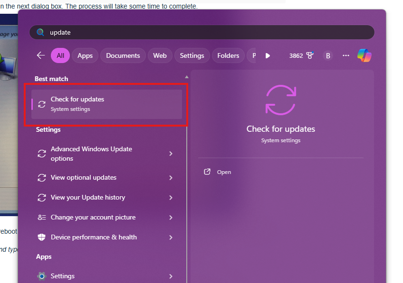Show more filters with the play arrow
The width and height of the screenshot is (403, 283).
268,55
